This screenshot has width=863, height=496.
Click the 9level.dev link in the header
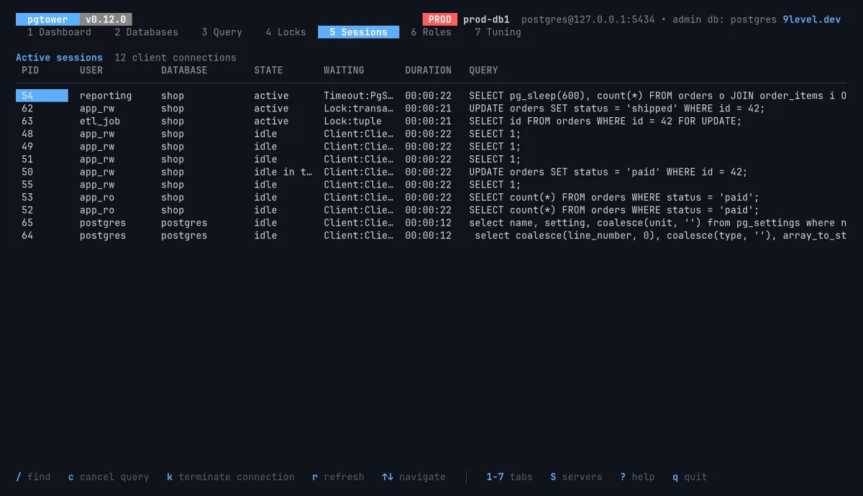click(811, 19)
